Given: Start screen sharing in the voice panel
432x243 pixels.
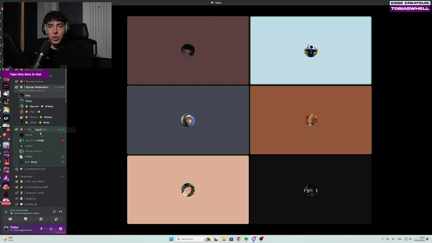Looking at the screenshot, I should [25, 219].
